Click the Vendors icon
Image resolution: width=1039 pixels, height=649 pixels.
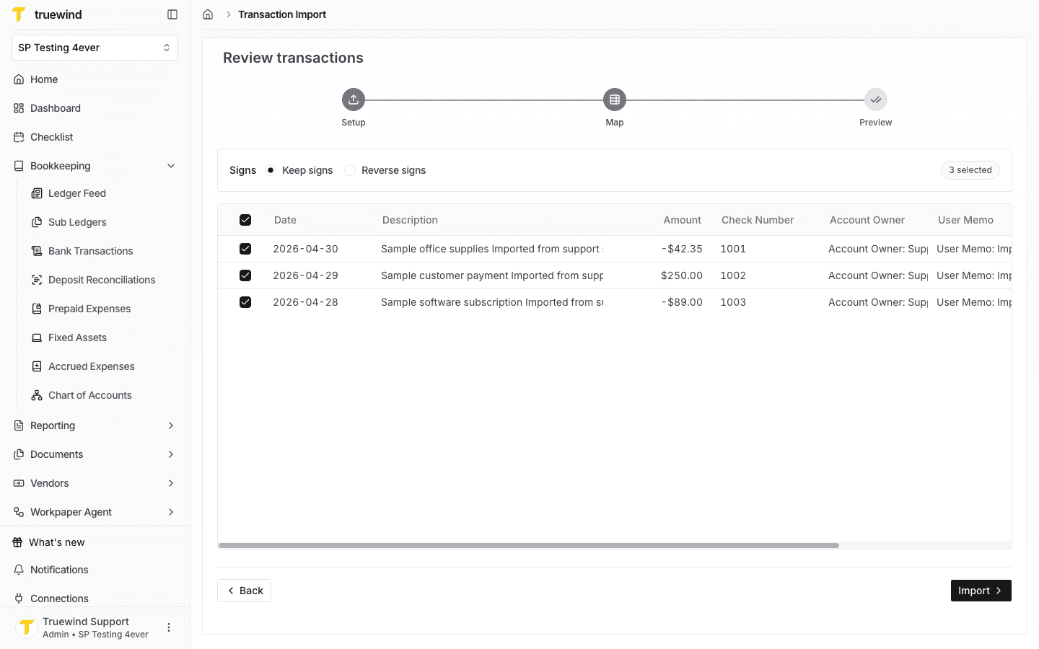coord(19,483)
